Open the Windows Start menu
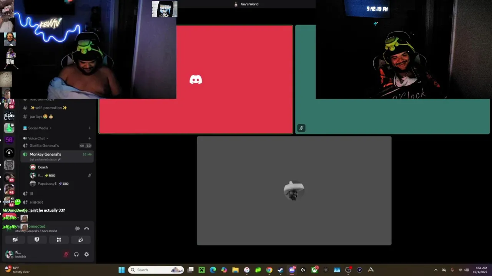Image resolution: width=492 pixels, height=276 pixels. click(121, 270)
